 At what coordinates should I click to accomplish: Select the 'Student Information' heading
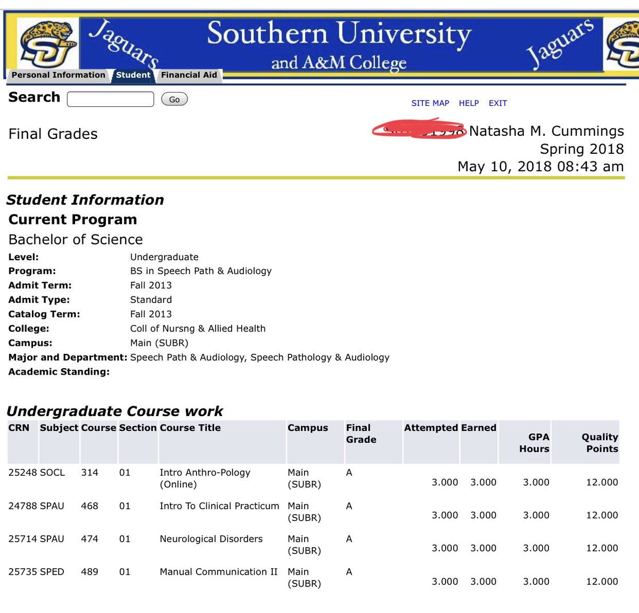coord(85,200)
